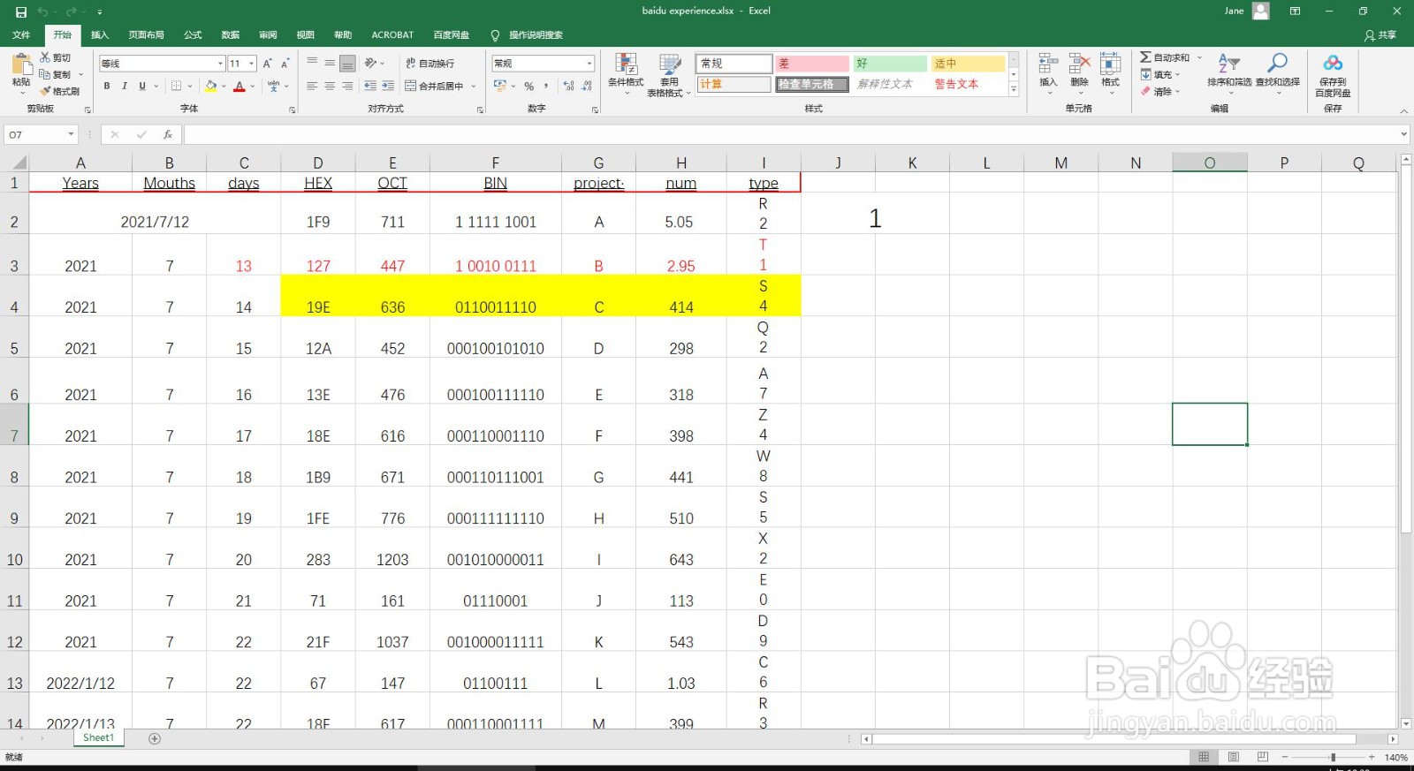The image size is (1414, 771).
Task: Apply the Neutral (适中) cell style
Action: (968, 64)
